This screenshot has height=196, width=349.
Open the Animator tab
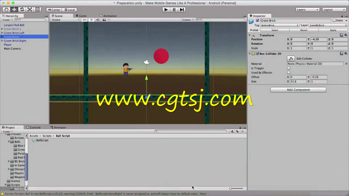pyautogui.click(x=58, y=127)
